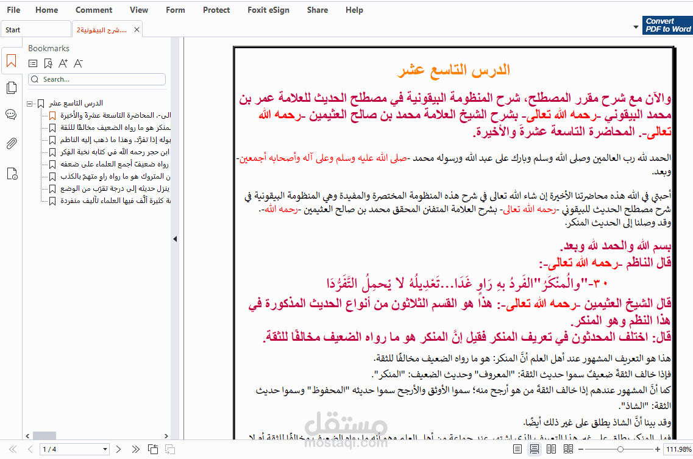Image resolution: width=693 pixels, height=459 pixels.
Task: Switch to single page view mode
Action: (517, 449)
